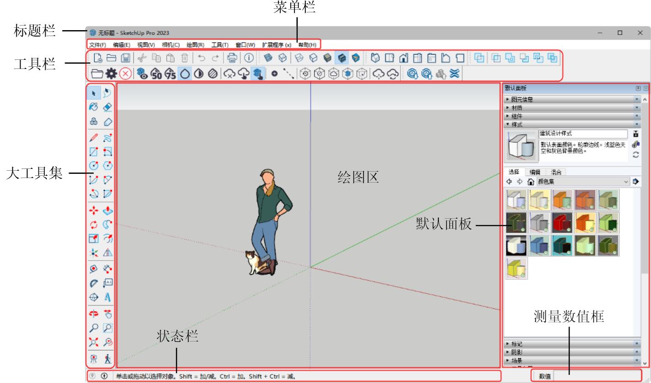Select the arrow Select tool
651x383 pixels.
point(93,93)
